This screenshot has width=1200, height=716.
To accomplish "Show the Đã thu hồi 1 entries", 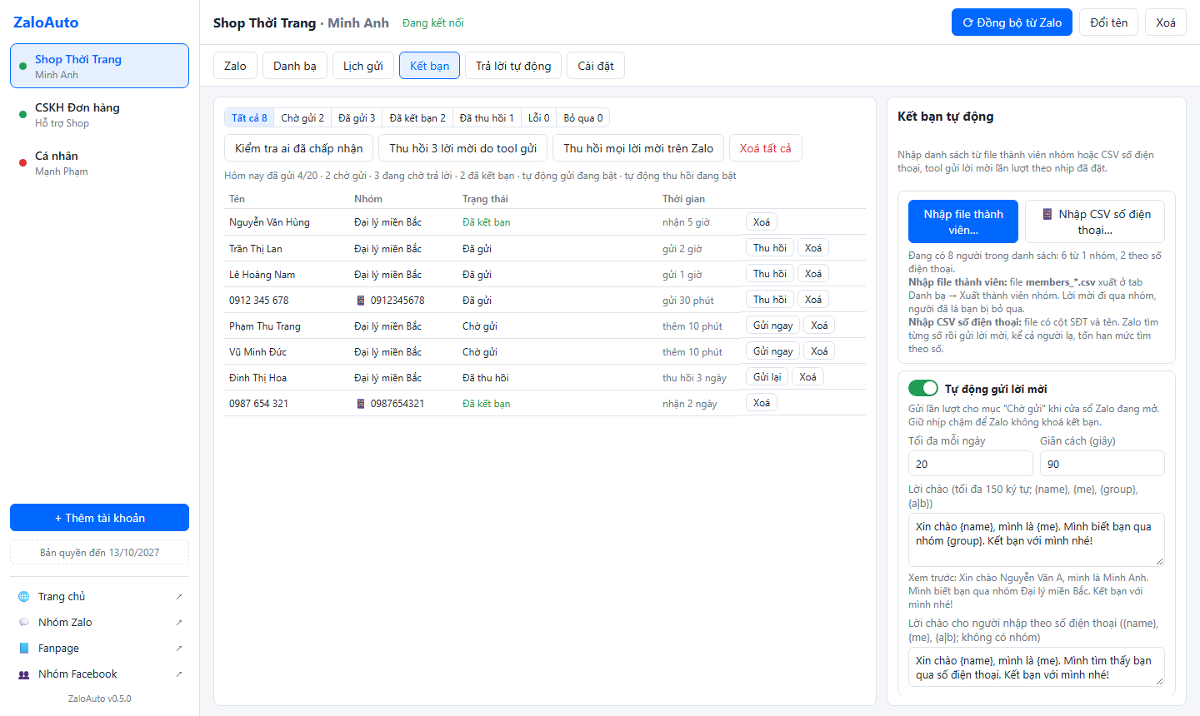I will 487,118.
